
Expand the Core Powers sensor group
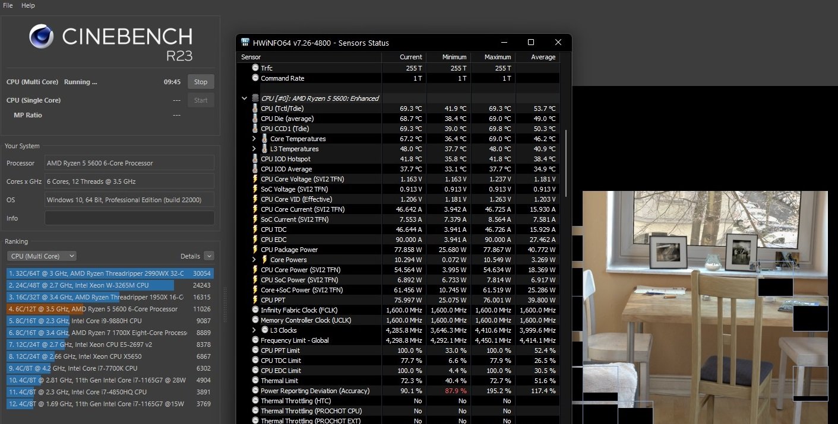coord(254,260)
